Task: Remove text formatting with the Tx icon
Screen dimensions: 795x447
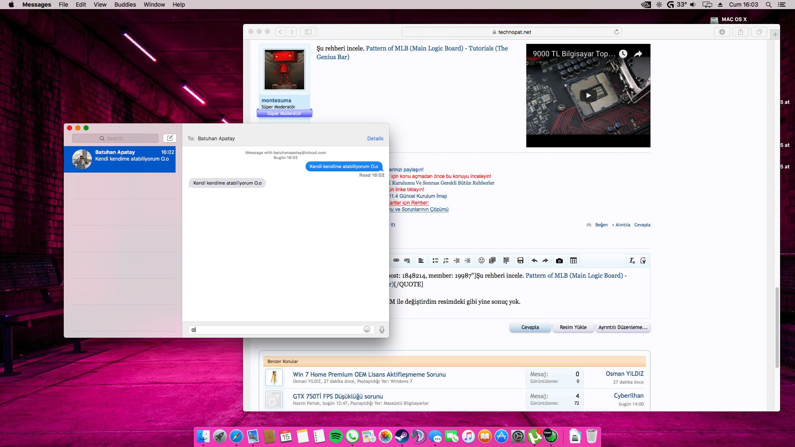Action: 632,261
